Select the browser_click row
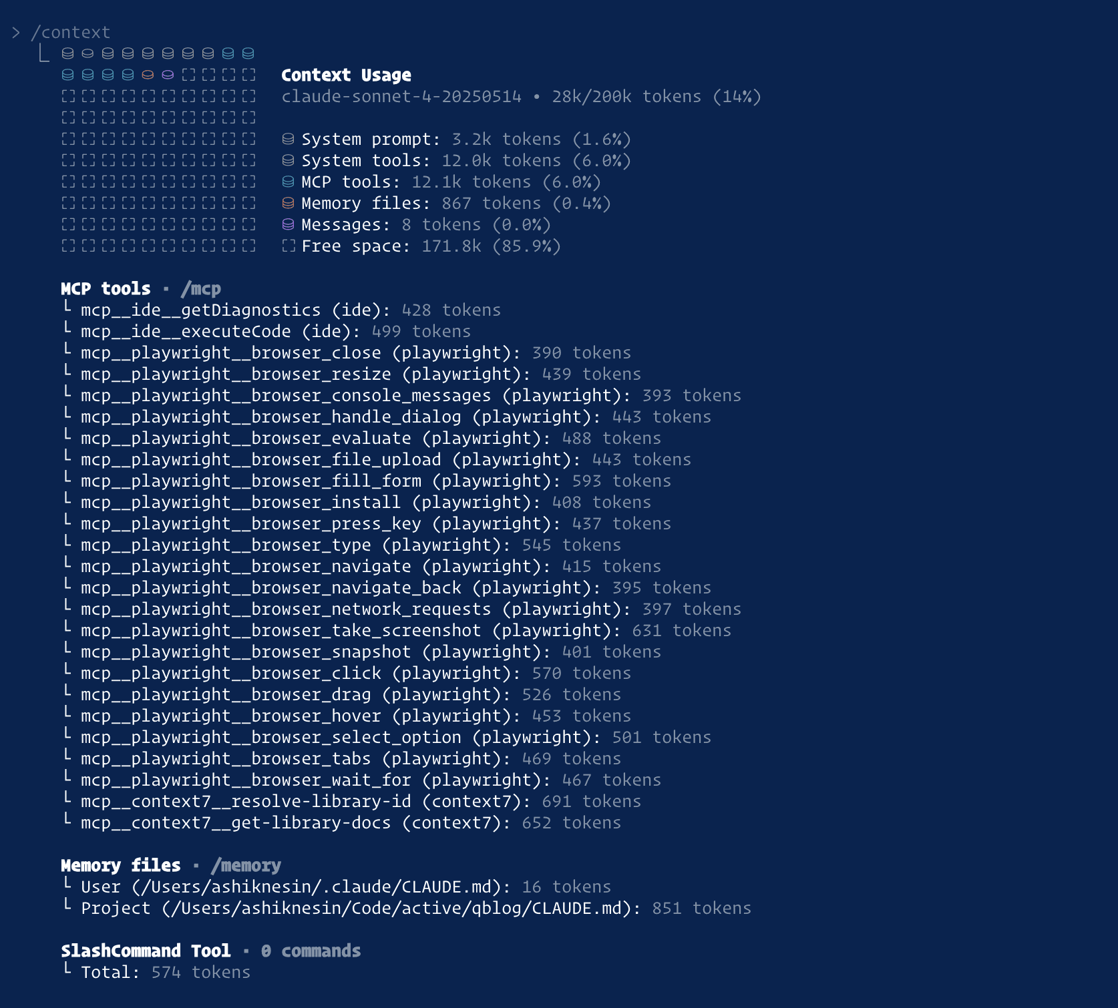 click(347, 674)
